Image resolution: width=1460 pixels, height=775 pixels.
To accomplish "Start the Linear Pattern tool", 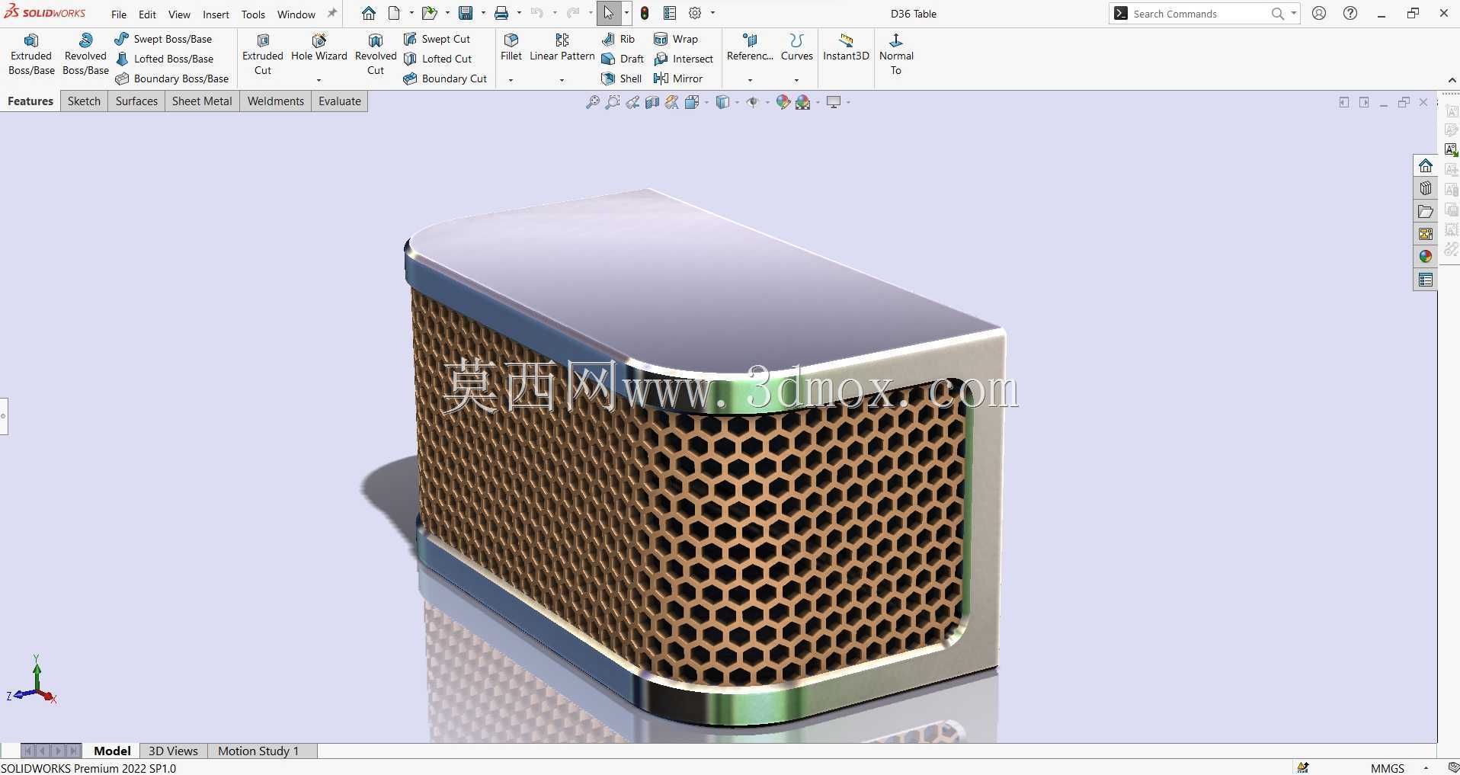I will pyautogui.click(x=562, y=48).
